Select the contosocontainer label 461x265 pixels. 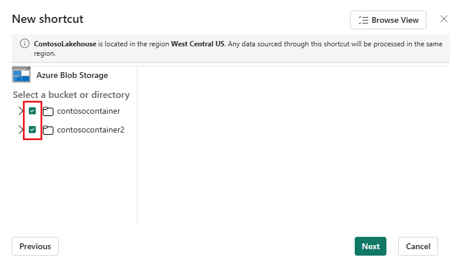pos(89,111)
